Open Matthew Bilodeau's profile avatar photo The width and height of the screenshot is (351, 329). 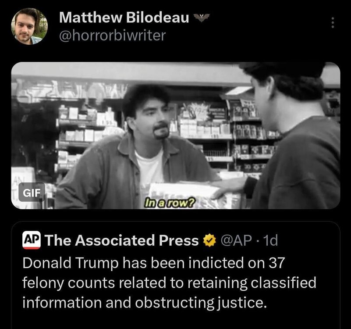pyautogui.click(x=29, y=26)
